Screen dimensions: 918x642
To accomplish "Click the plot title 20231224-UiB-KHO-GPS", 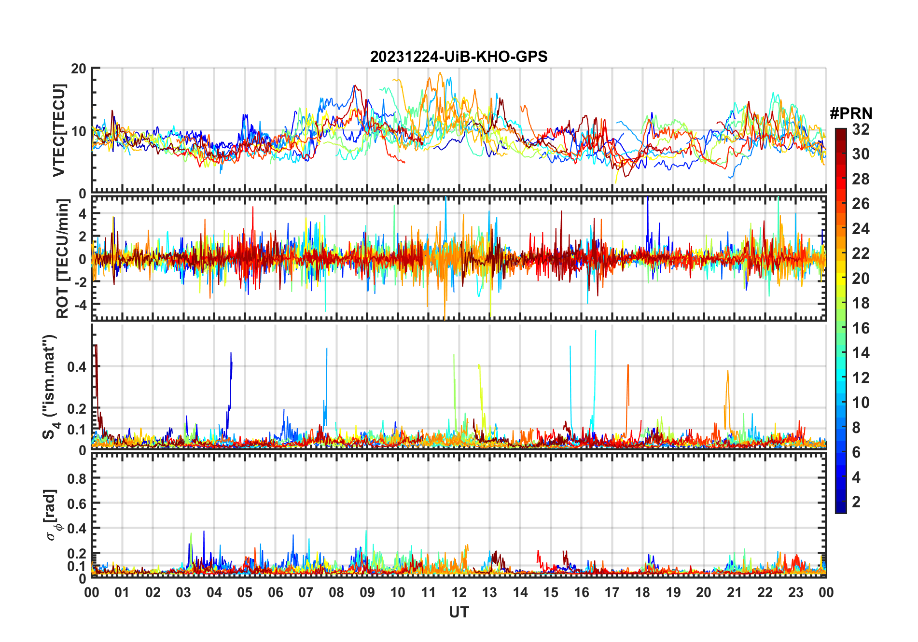I will point(459,56).
